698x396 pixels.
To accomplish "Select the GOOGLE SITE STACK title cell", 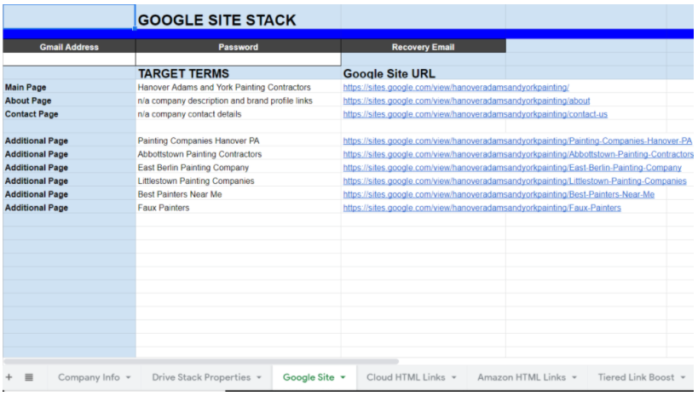I will click(238, 18).
